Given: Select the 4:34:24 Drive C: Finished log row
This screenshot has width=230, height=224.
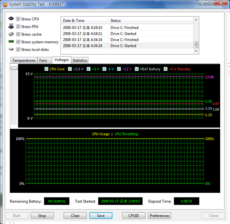Looking at the screenshot, I should tap(127, 40).
